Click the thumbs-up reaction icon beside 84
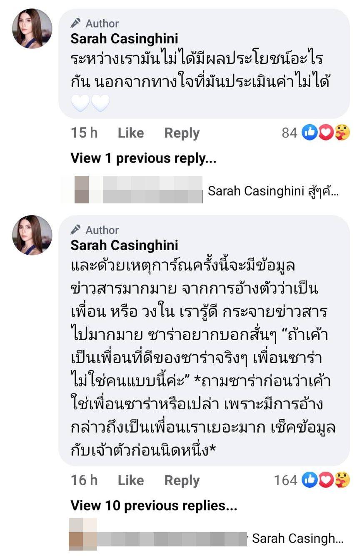Viewport: 362px width, 556px height. [309, 133]
